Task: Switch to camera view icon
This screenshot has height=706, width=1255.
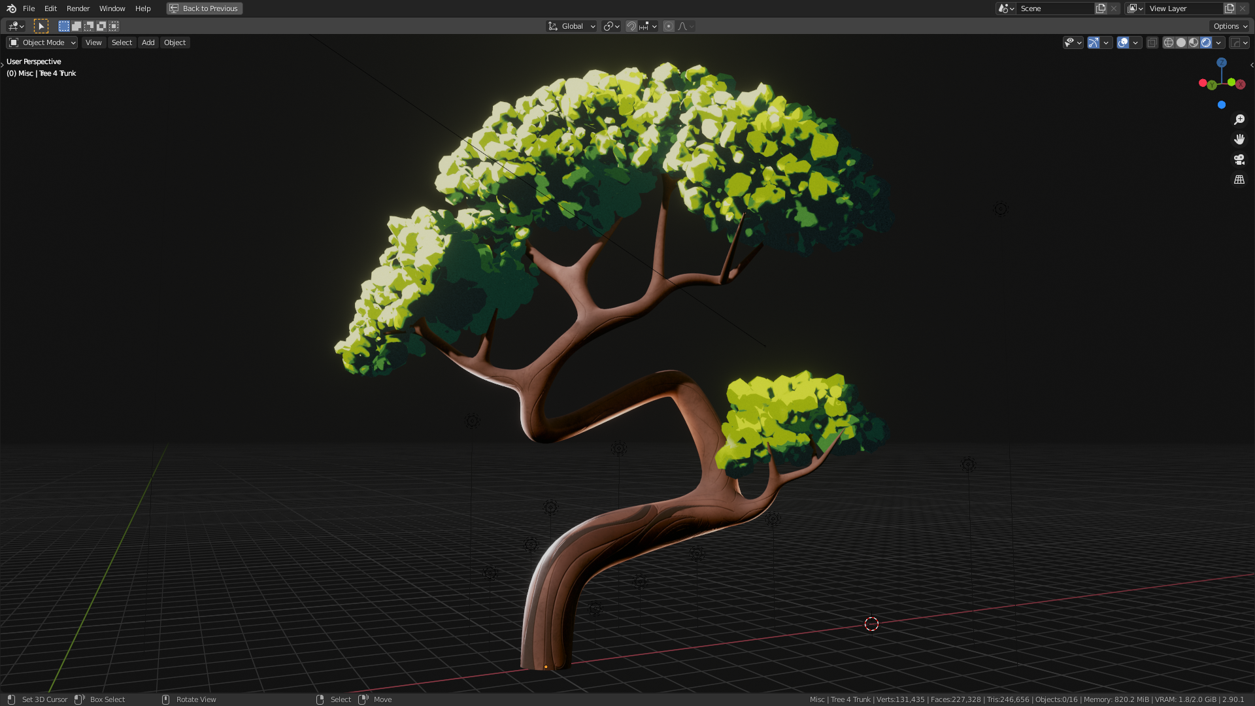Action: point(1239,160)
